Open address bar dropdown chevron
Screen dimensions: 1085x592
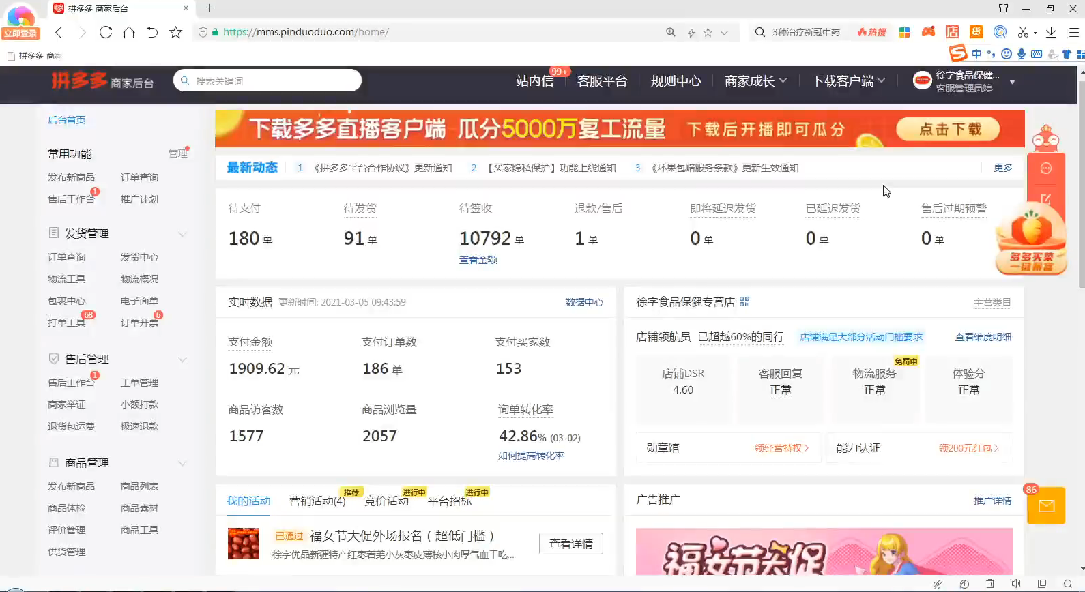point(724,32)
